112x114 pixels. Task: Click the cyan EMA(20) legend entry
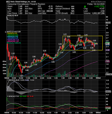13,36
